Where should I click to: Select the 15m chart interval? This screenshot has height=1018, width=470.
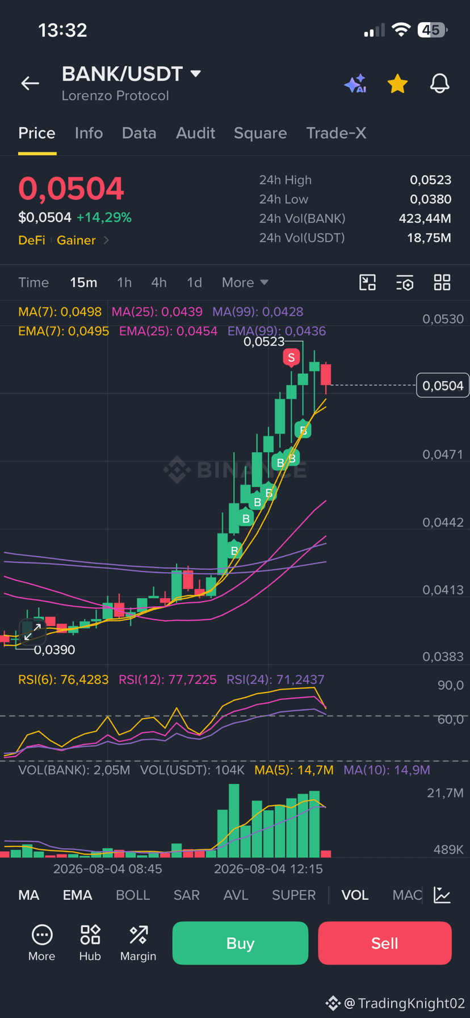(83, 282)
